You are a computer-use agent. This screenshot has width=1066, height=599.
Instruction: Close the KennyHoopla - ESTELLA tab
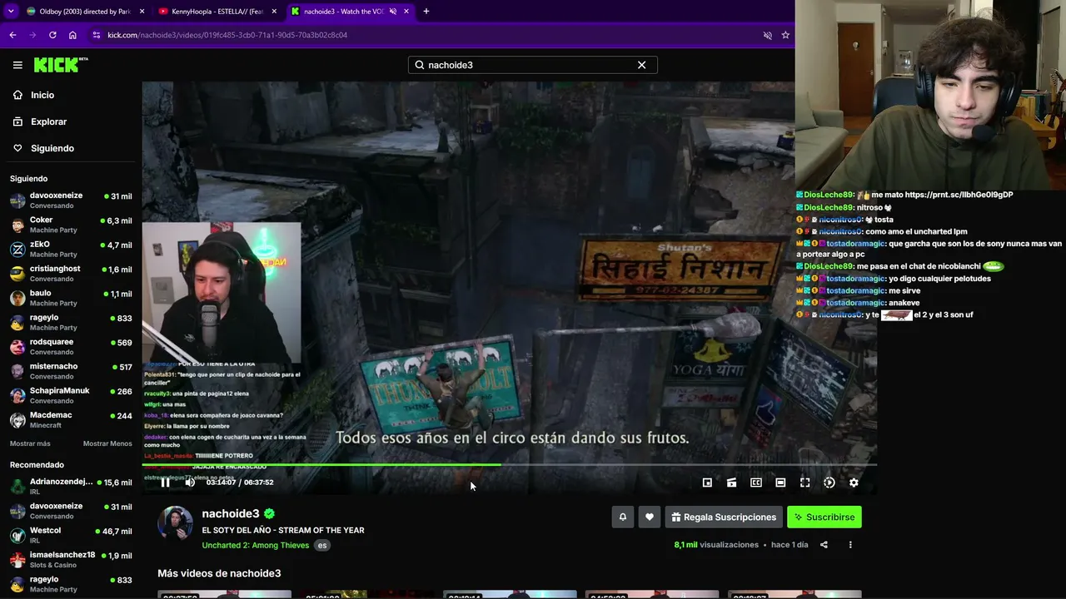click(274, 12)
